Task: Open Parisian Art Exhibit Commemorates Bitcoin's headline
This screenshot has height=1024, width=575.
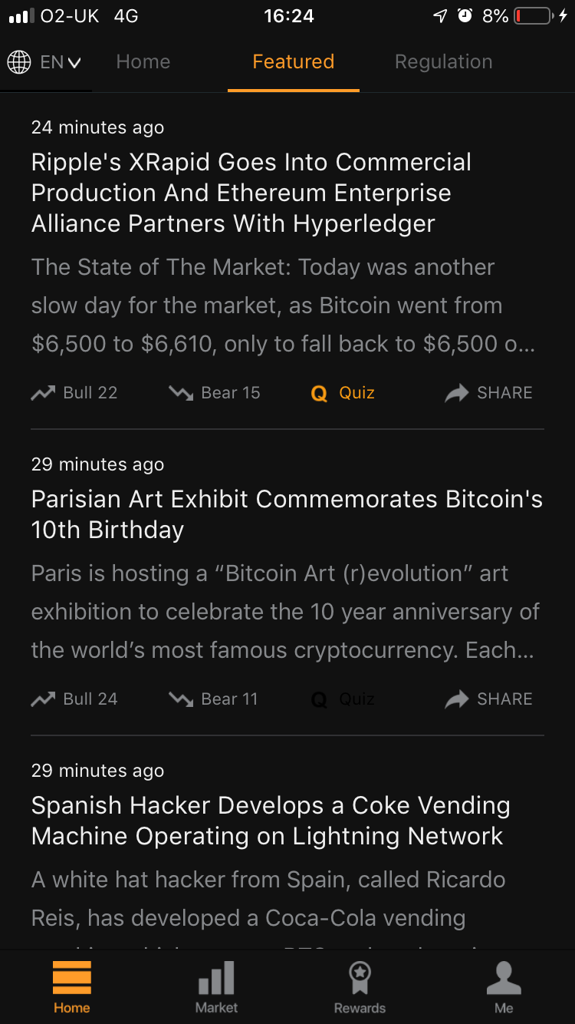Action: coord(287,514)
